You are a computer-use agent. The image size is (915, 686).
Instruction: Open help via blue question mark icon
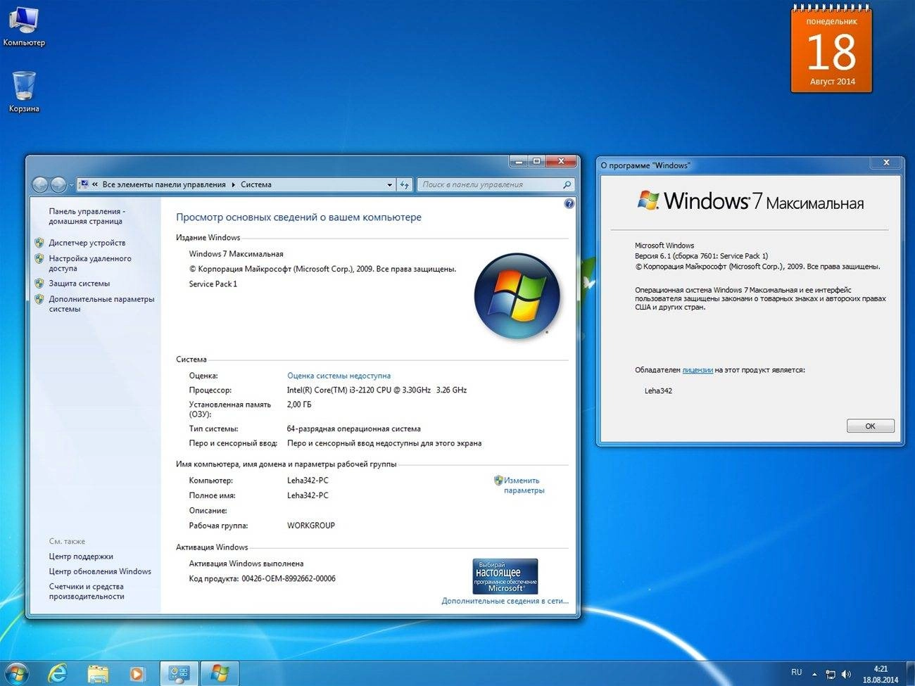pyautogui.click(x=569, y=203)
